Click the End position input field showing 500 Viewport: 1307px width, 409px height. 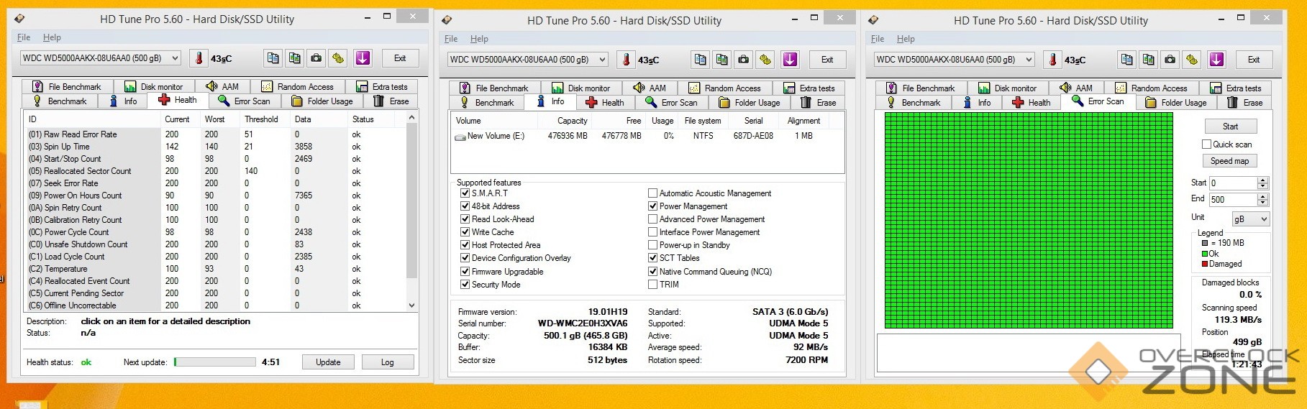(x=1233, y=200)
